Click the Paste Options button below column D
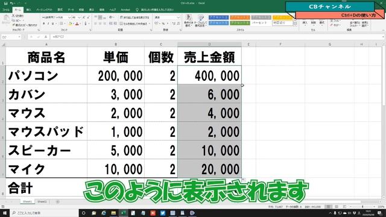Image resolution: width=386 pixels, height=217 pixels. (244, 180)
